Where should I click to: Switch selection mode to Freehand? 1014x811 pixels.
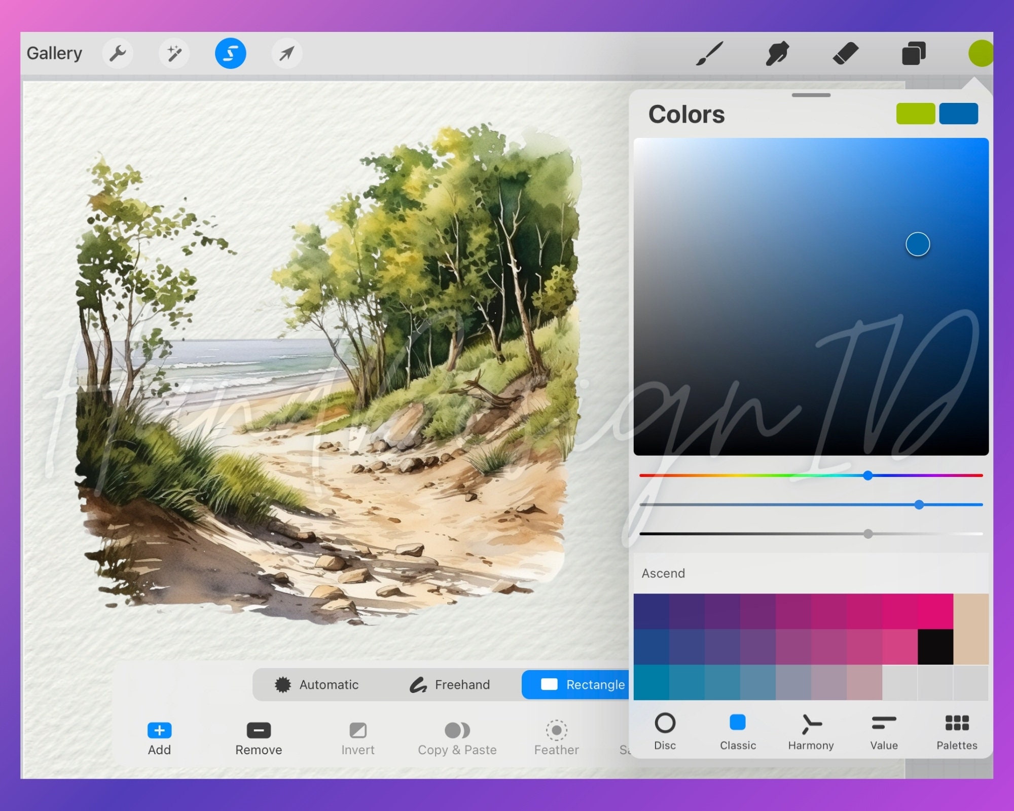(x=449, y=684)
